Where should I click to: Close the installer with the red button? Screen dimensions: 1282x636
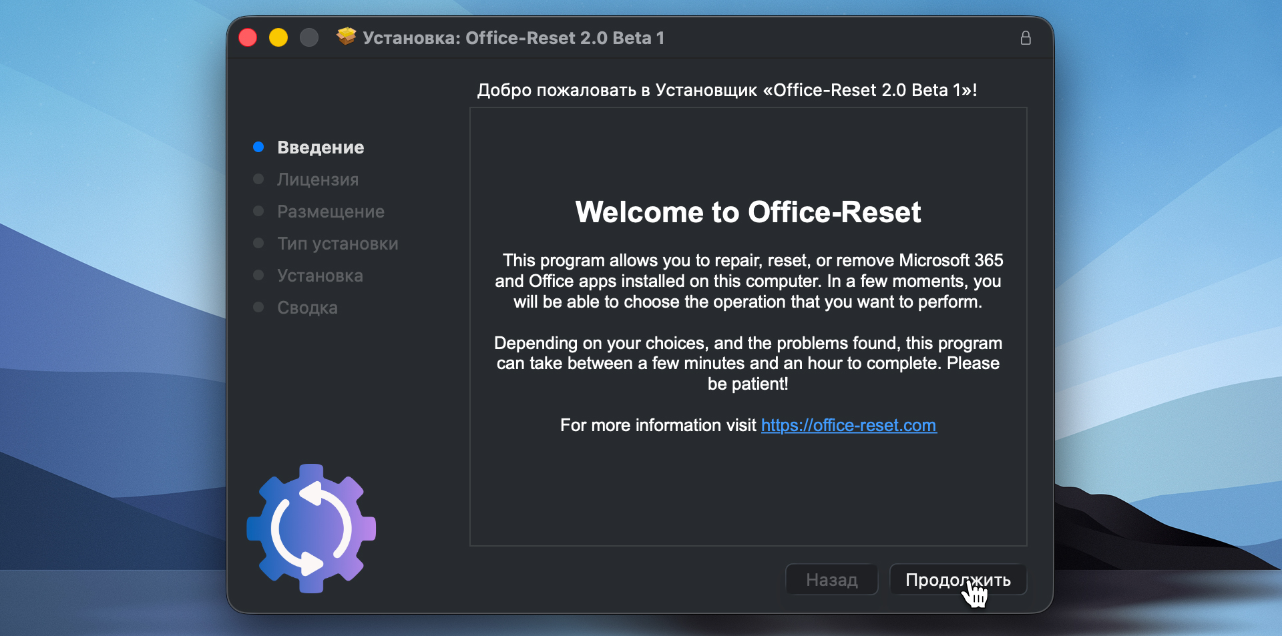(248, 37)
